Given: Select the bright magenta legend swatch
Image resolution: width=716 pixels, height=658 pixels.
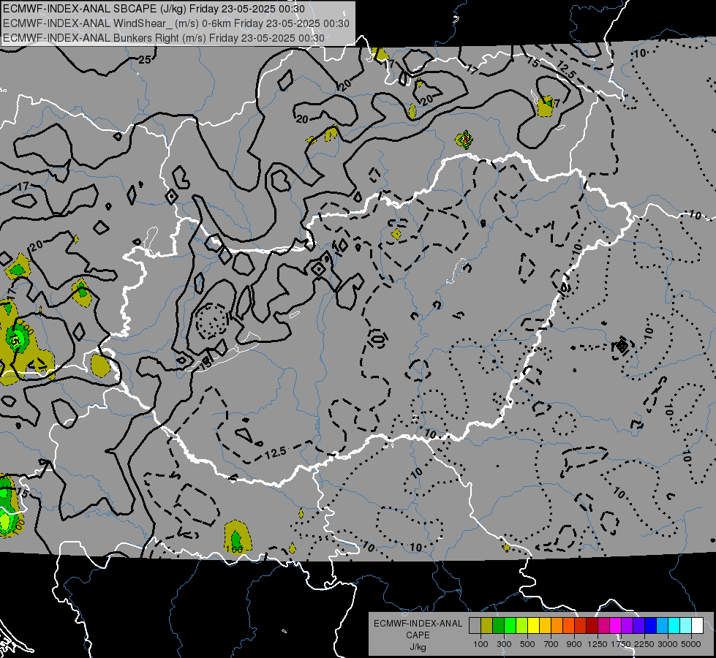Looking at the screenshot, I should [616, 626].
